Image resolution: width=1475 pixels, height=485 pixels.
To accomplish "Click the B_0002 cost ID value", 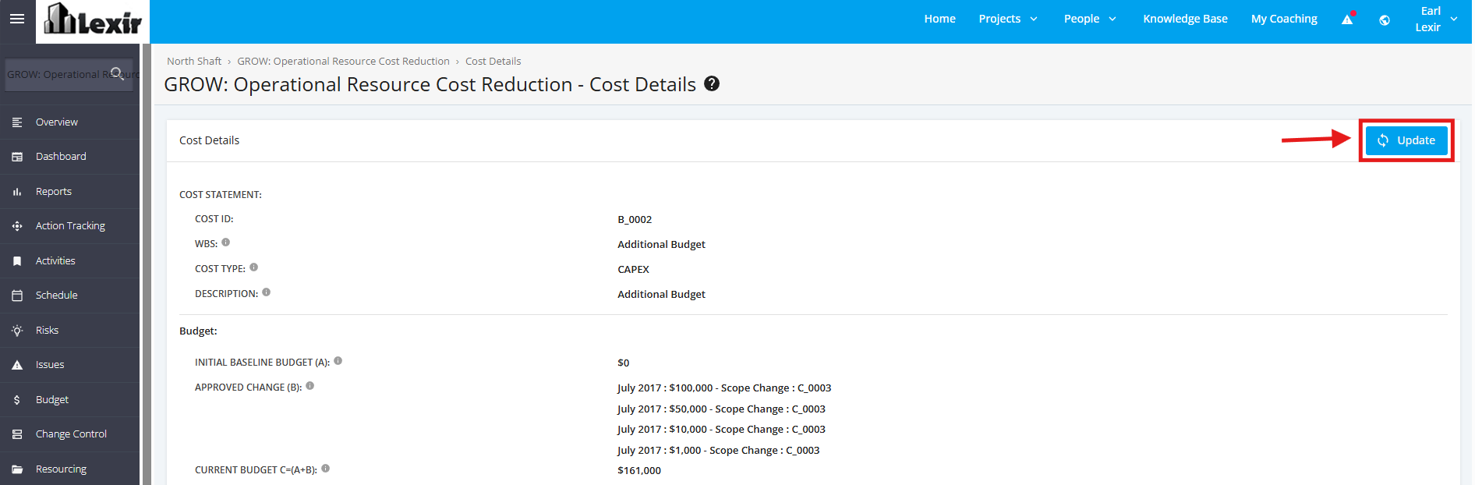I will pyautogui.click(x=635, y=219).
